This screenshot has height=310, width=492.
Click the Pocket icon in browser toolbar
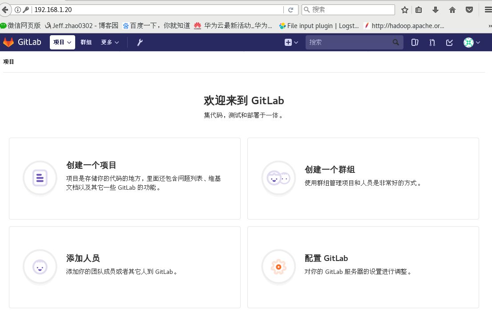(469, 10)
